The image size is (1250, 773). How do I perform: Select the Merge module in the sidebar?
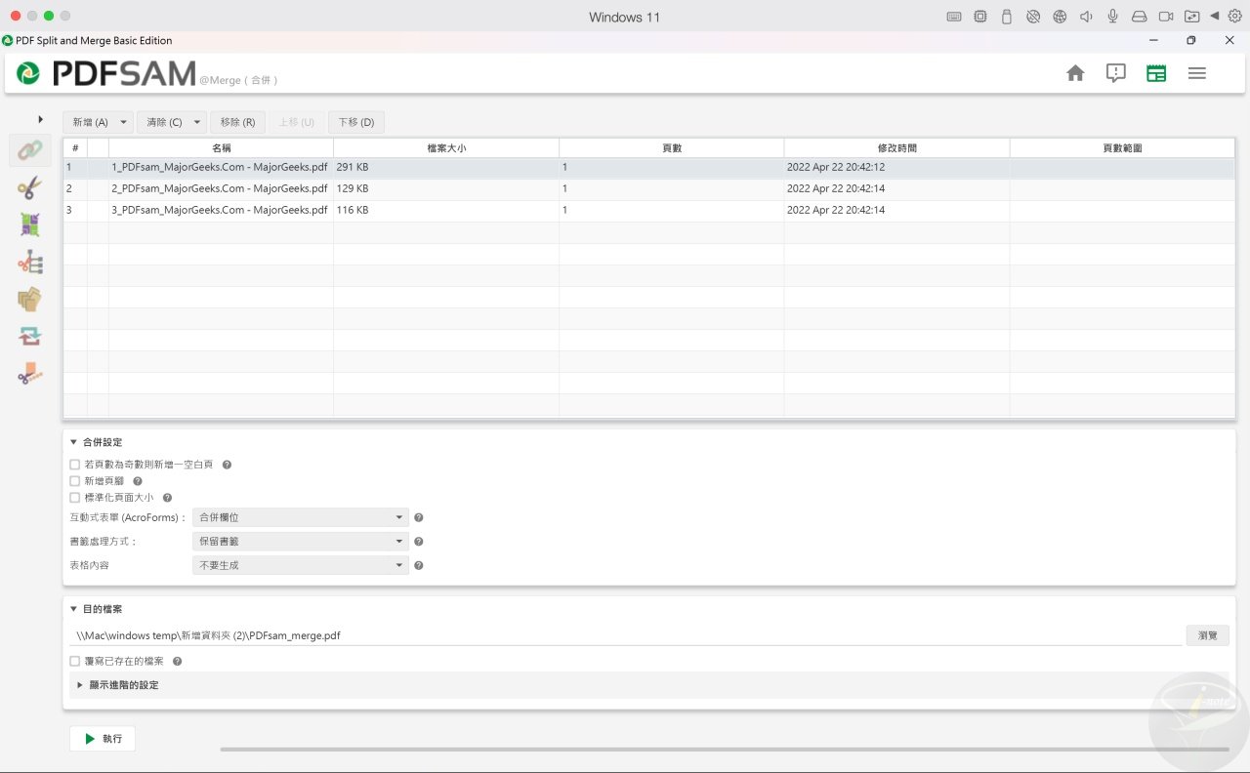click(x=29, y=149)
